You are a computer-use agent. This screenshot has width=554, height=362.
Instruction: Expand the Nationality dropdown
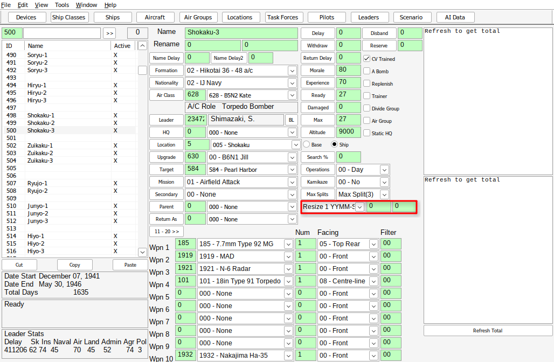(292, 83)
